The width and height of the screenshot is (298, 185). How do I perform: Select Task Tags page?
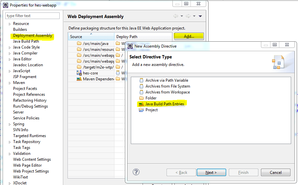(x=22, y=148)
